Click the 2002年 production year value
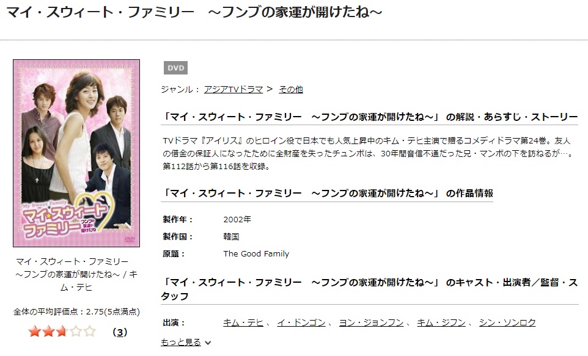The height and width of the screenshot is (356, 588). click(237, 220)
